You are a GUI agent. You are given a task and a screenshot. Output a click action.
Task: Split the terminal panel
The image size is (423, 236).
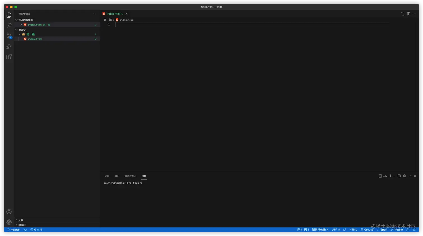(x=399, y=176)
